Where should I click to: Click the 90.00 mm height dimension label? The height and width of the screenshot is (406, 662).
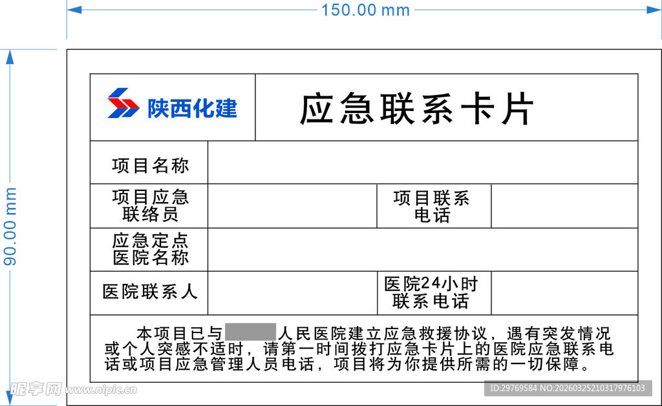pyautogui.click(x=10, y=227)
